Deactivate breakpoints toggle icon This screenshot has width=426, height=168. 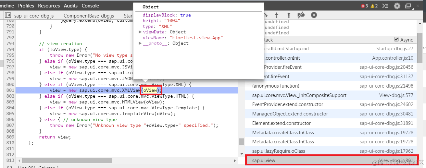[x=301, y=15]
